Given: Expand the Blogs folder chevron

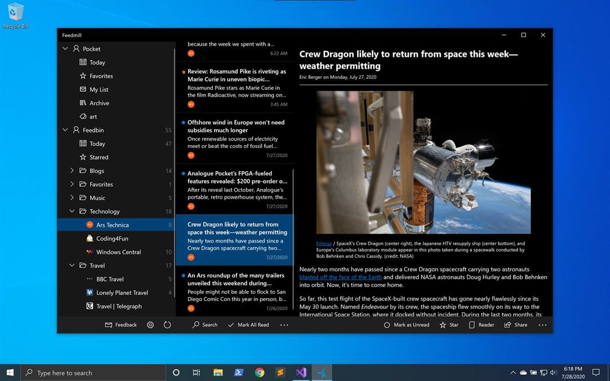Looking at the screenshot, I should (x=72, y=171).
